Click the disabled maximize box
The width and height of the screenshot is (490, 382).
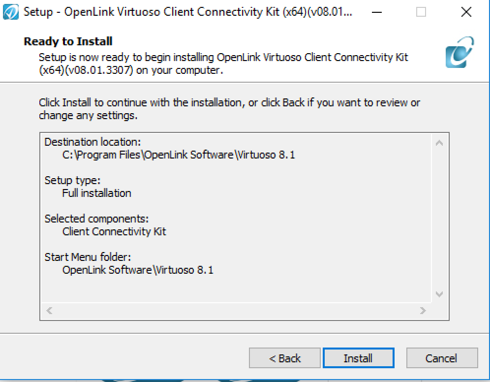click(x=421, y=12)
